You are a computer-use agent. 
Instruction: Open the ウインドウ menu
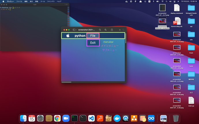pyautogui.click(x=51, y=1)
